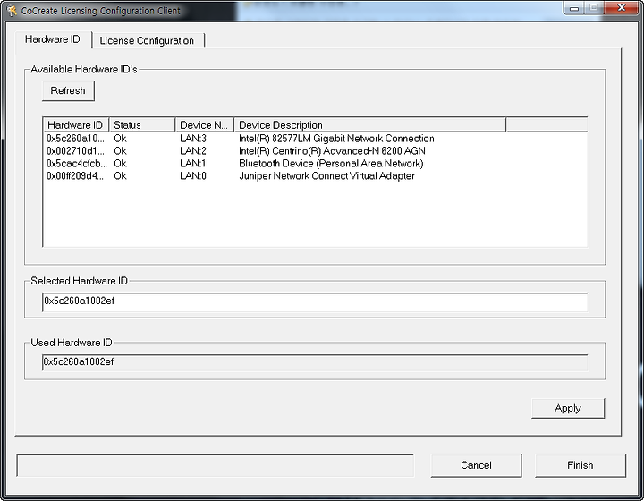644x501 pixels.
Task: Click the Device N... column header
Action: pos(205,125)
